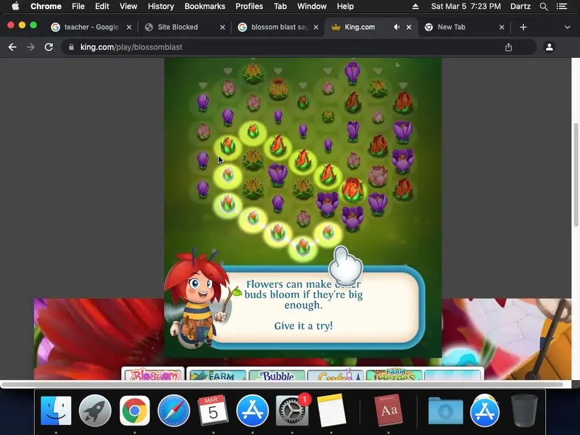
Task: Open the Chrome application menu
Action: tap(46, 6)
